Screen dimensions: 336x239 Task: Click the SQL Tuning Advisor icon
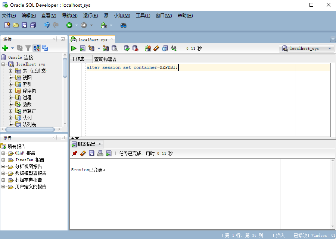[115, 48]
